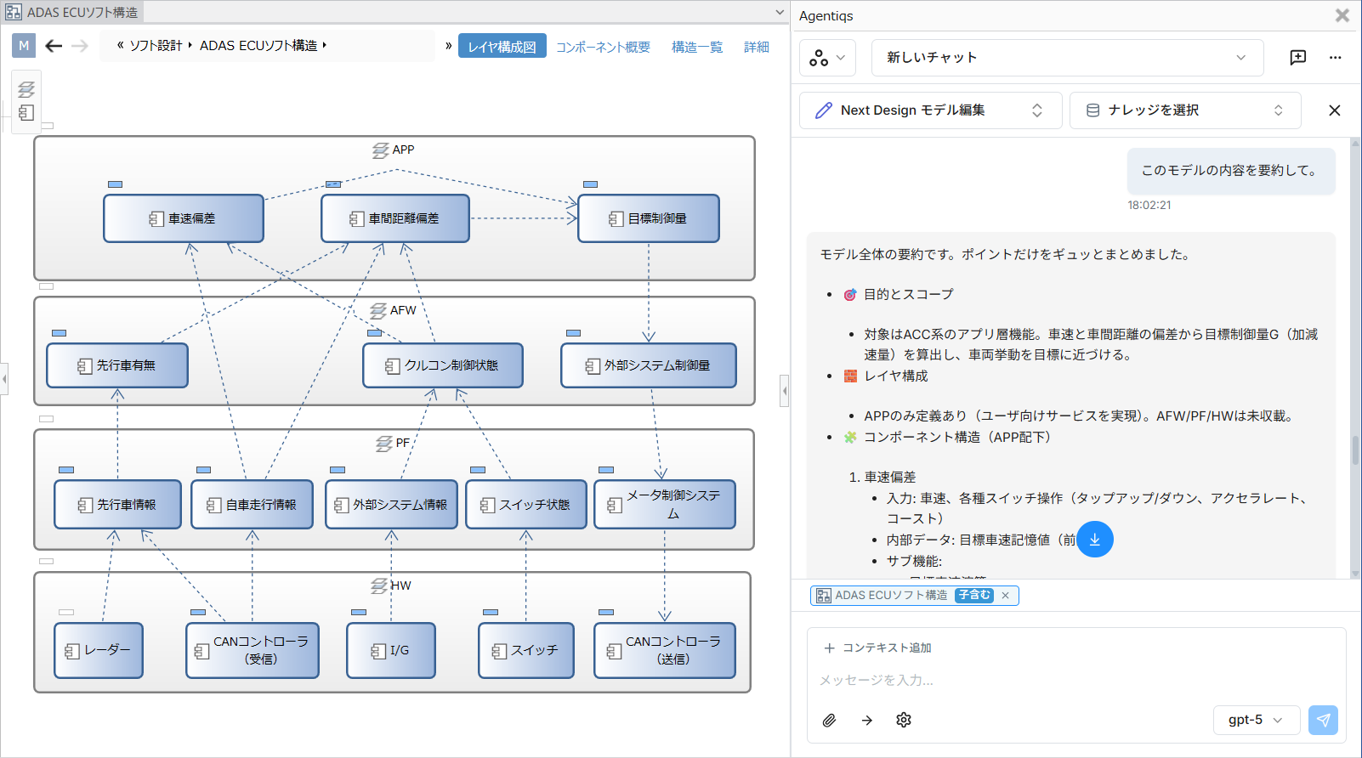1362x758 pixels.
Task: Switch to the 構造一覧 tab
Action: [x=696, y=47]
